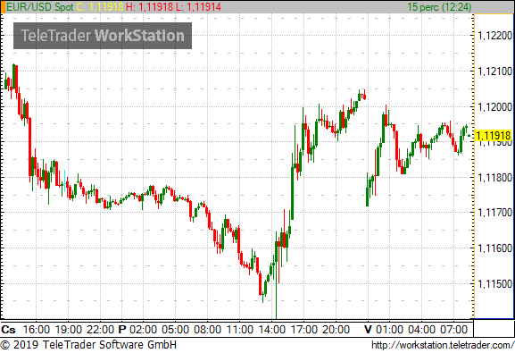Click the 1,11600 price axis label
Screen dimensions: 515x353
pos(495,248)
